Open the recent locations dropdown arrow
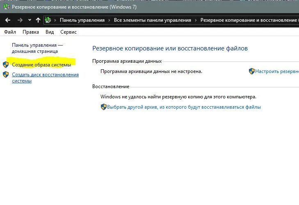This screenshot has height=205, width=299. coord(30,20)
